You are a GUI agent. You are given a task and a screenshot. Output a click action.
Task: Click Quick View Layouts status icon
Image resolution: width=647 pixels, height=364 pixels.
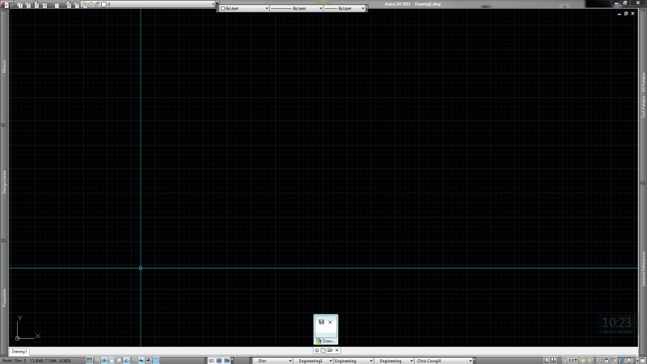[x=547, y=361]
